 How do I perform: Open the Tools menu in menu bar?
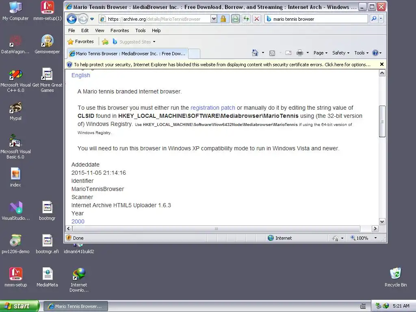point(140,30)
